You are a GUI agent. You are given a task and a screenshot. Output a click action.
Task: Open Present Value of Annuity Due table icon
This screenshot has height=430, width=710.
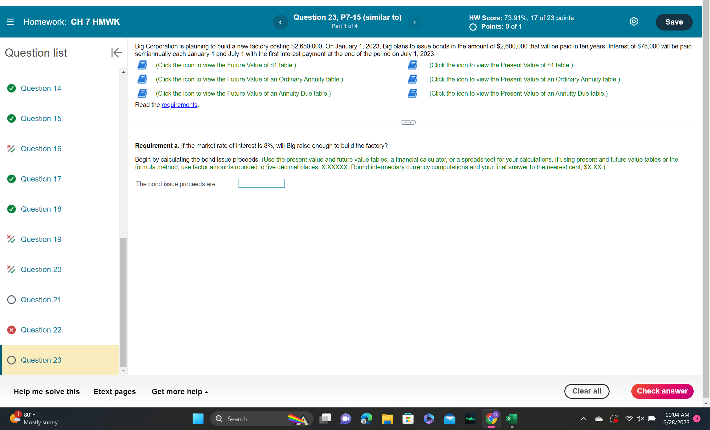point(413,93)
